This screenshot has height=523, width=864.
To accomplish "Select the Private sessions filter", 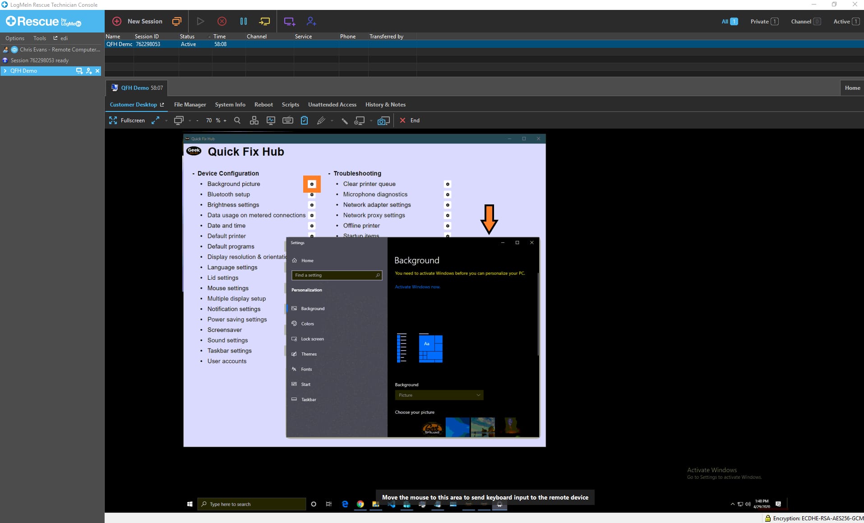I will (x=764, y=21).
